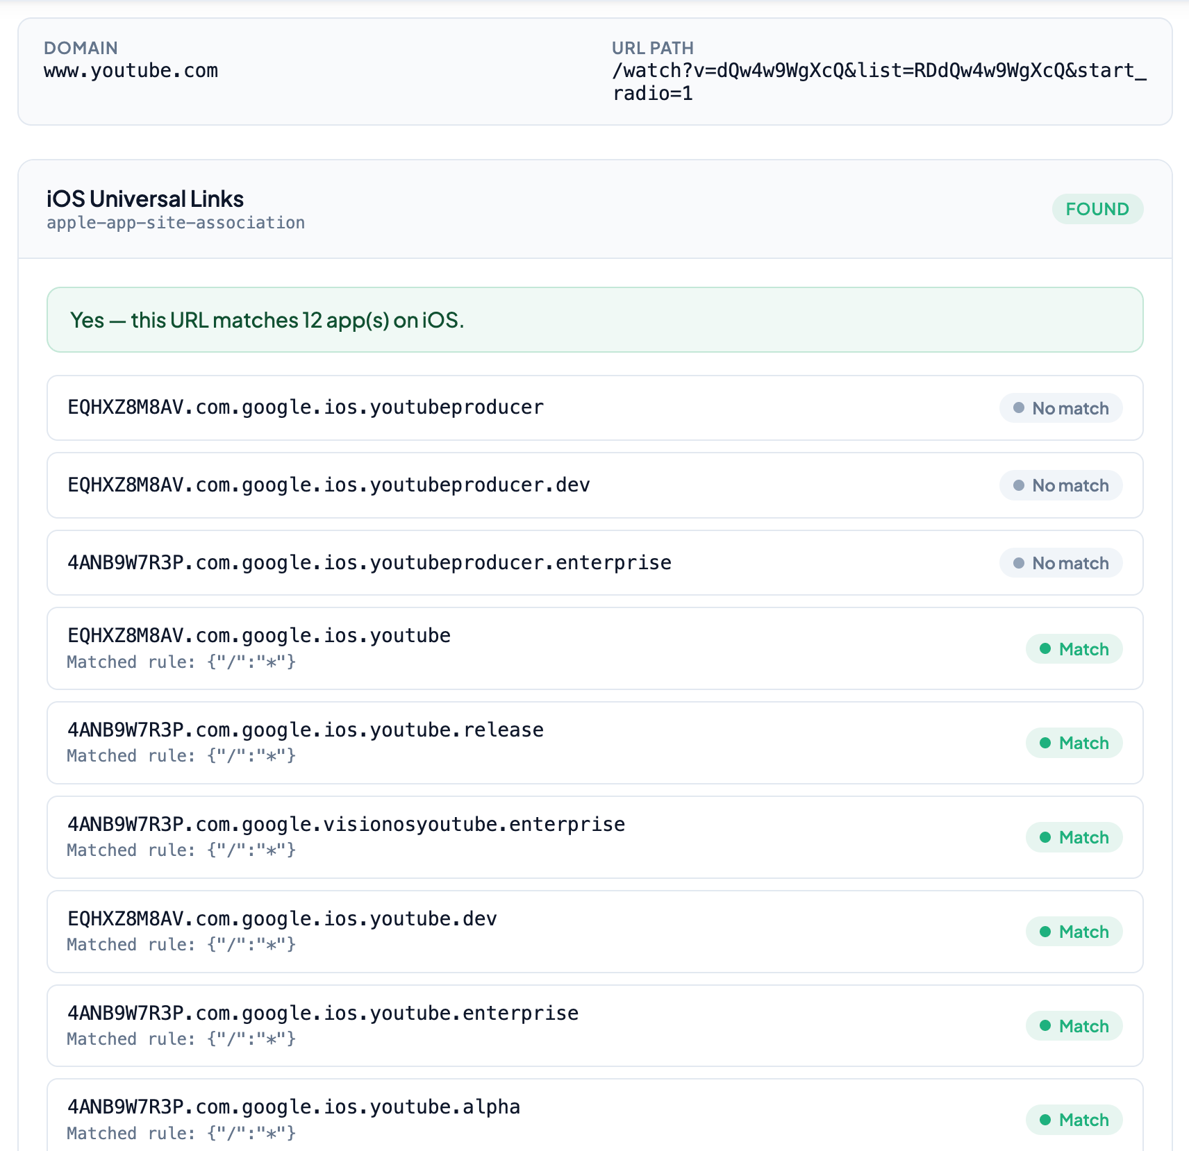Click Match badge on visionosyoutube.enterprise row
This screenshot has width=1189, height=1151.
(x=1074, y=837)
